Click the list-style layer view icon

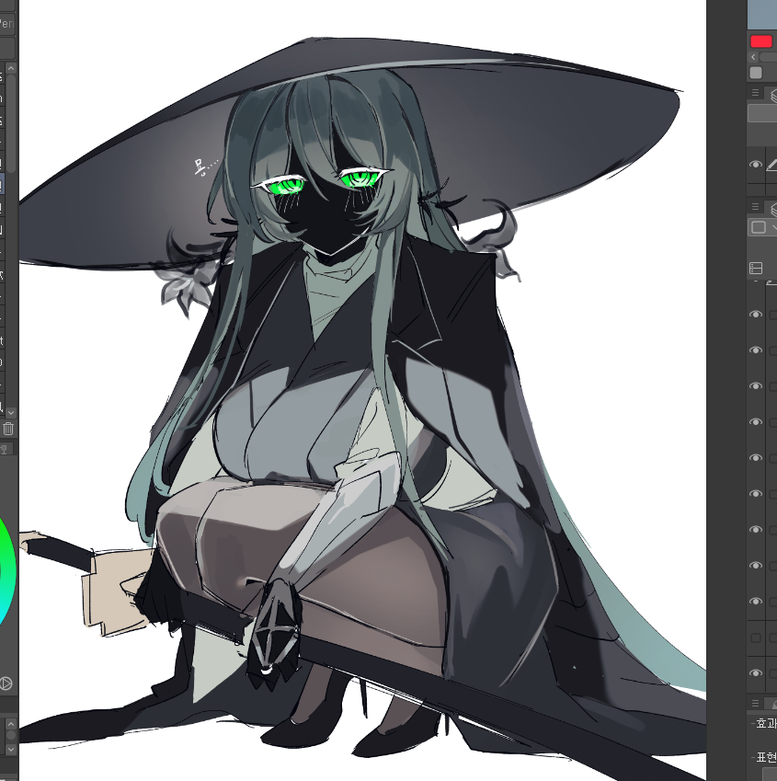point(756,269)
